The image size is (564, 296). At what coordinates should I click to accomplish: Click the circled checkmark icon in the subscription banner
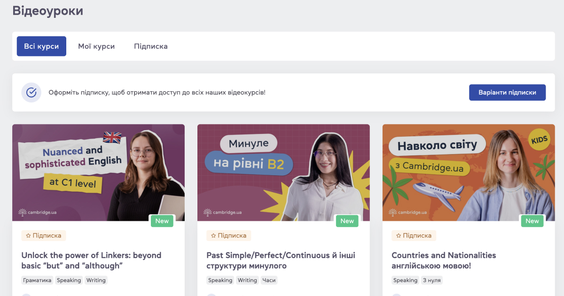click(31, 92)
